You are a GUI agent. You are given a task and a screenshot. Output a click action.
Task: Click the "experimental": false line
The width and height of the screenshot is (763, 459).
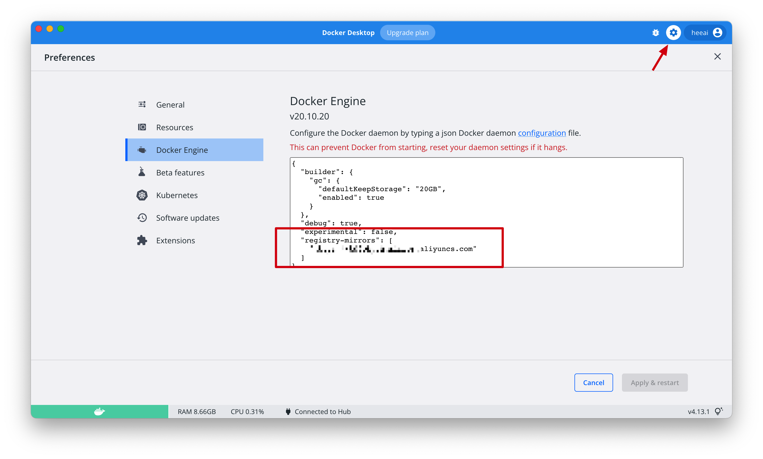coord(349,232)
